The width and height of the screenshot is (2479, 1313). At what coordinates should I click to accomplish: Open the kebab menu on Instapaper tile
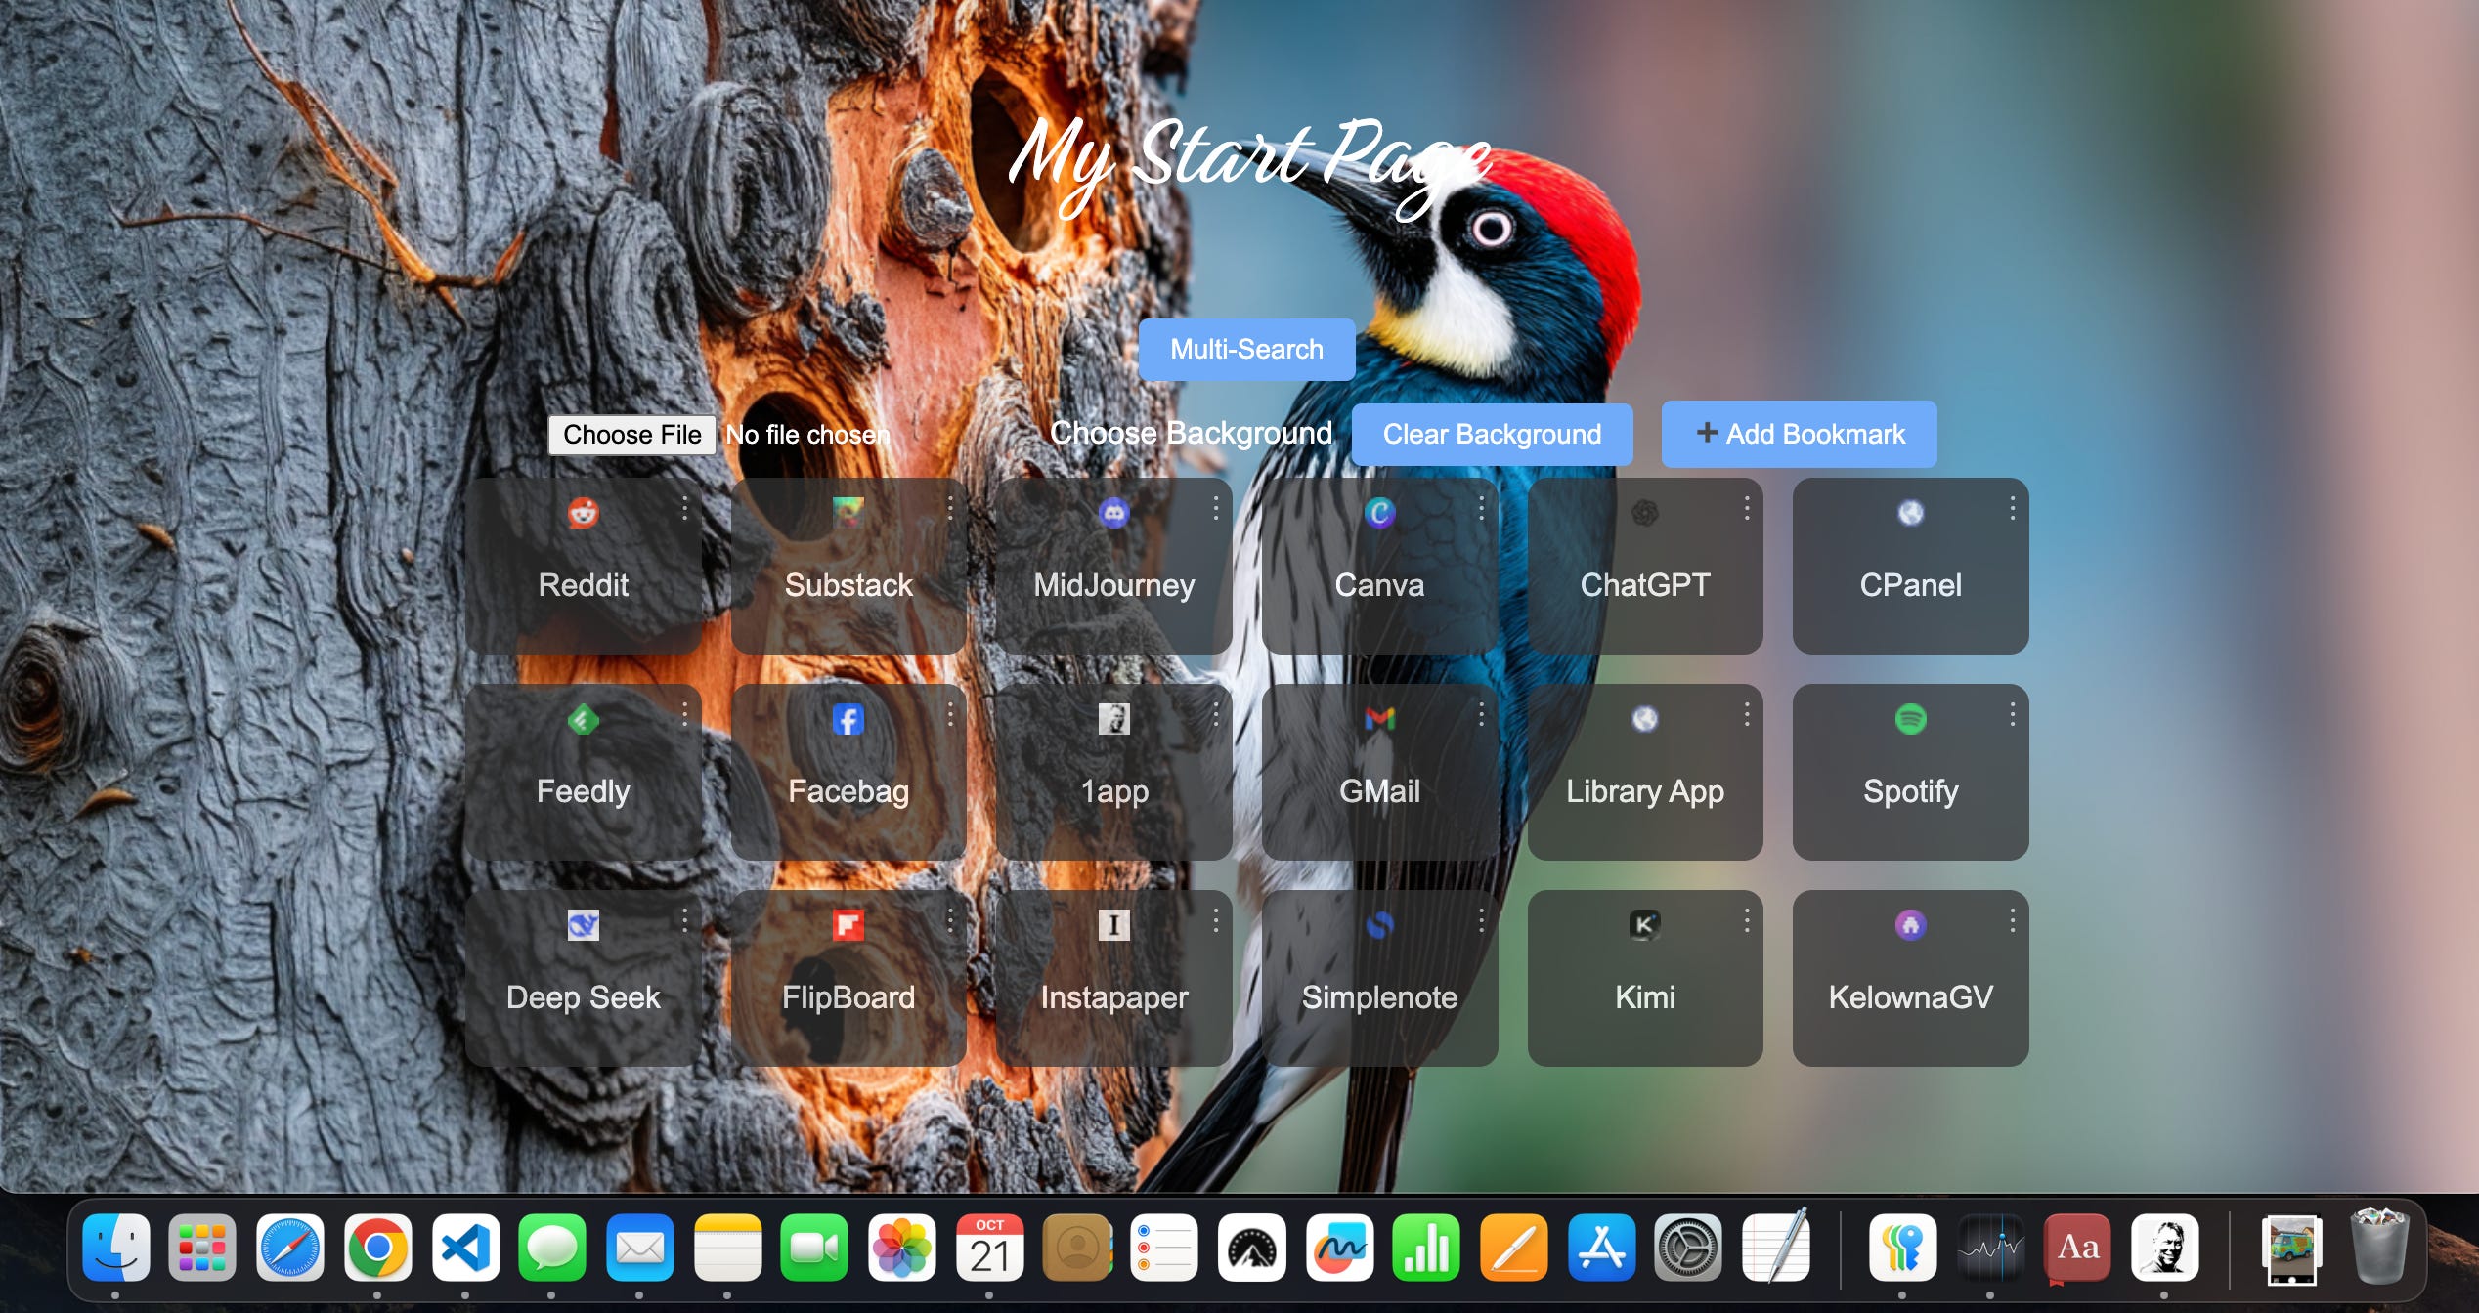(x=1215, y=920)
